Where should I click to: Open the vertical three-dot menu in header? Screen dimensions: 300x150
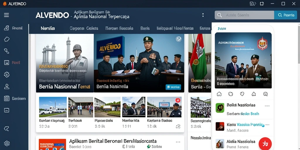pos(203,15)
